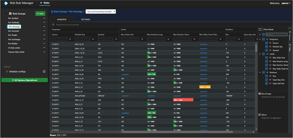Click the Risk Rule Manager logo

[x=6, y=3]
